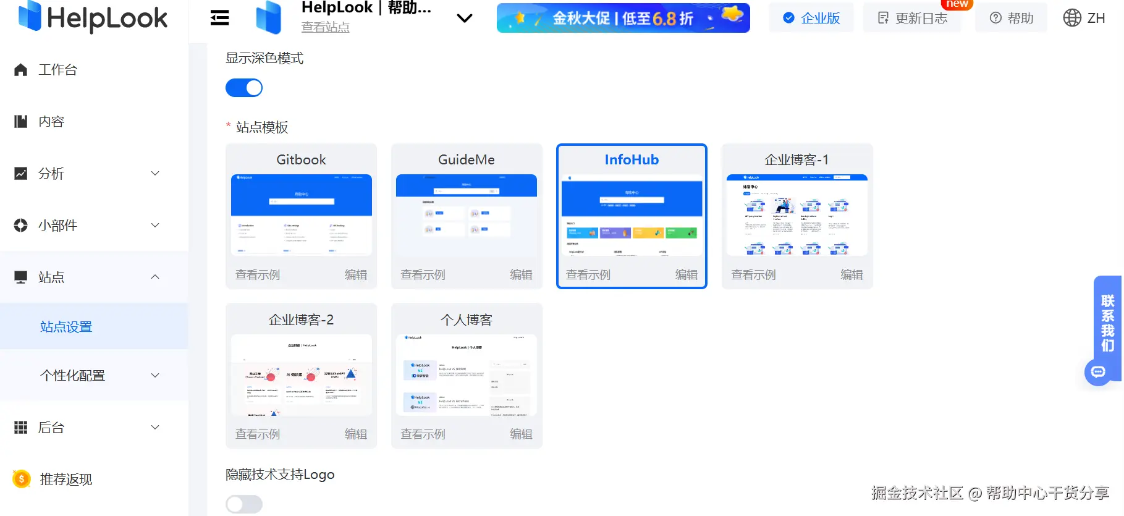
Task: Select the 企业博客-1 template thumbnail
Action: [x=797, y=215]
